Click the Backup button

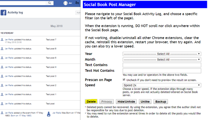[x=161, y=102]
